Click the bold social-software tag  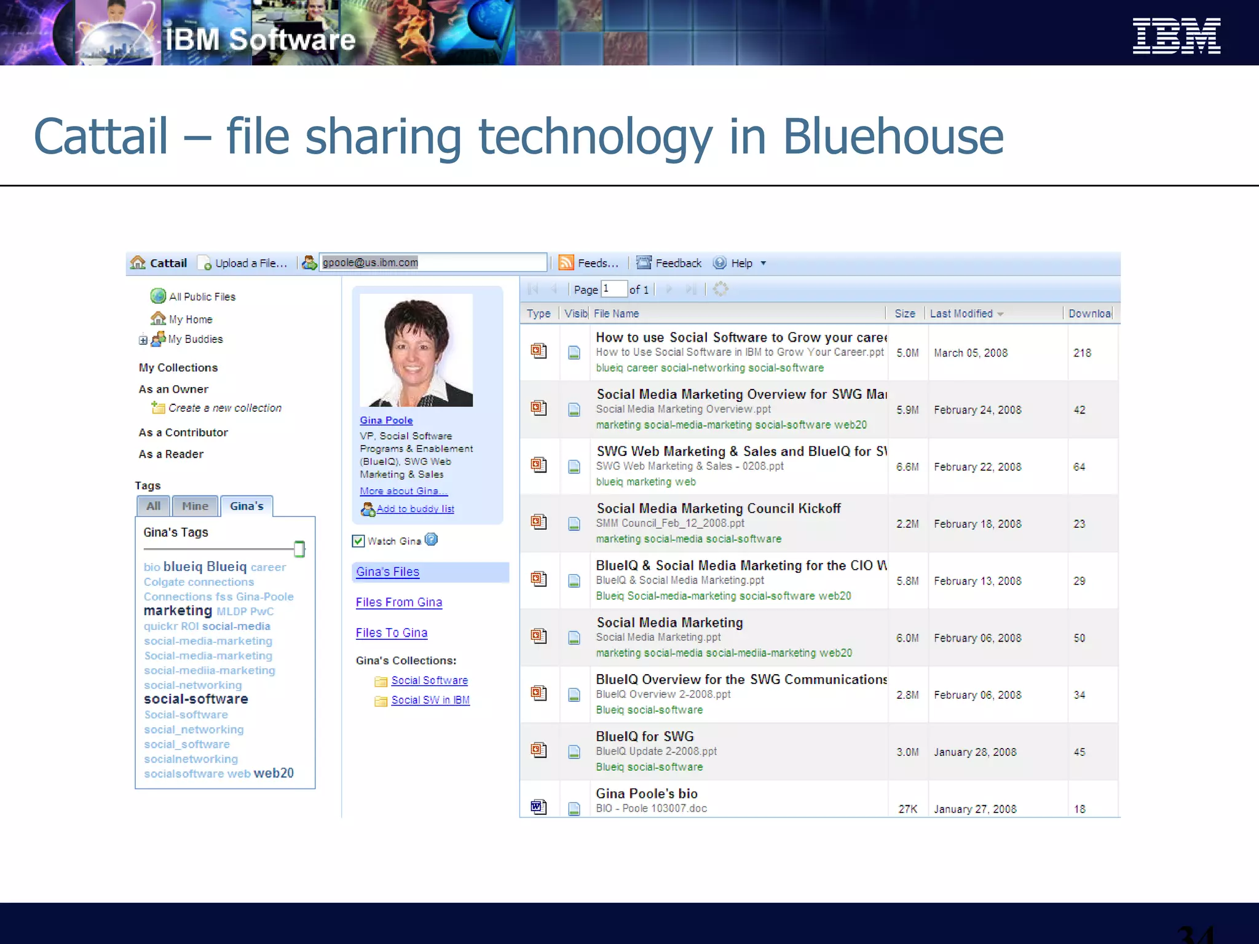point(196,699)
